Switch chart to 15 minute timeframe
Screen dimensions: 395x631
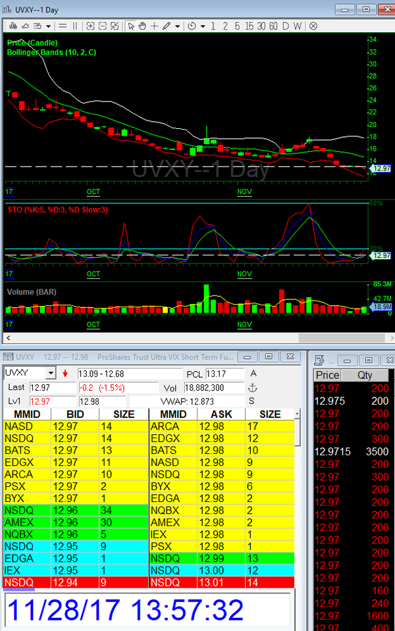pyautogui.click(x=249, y=26)
